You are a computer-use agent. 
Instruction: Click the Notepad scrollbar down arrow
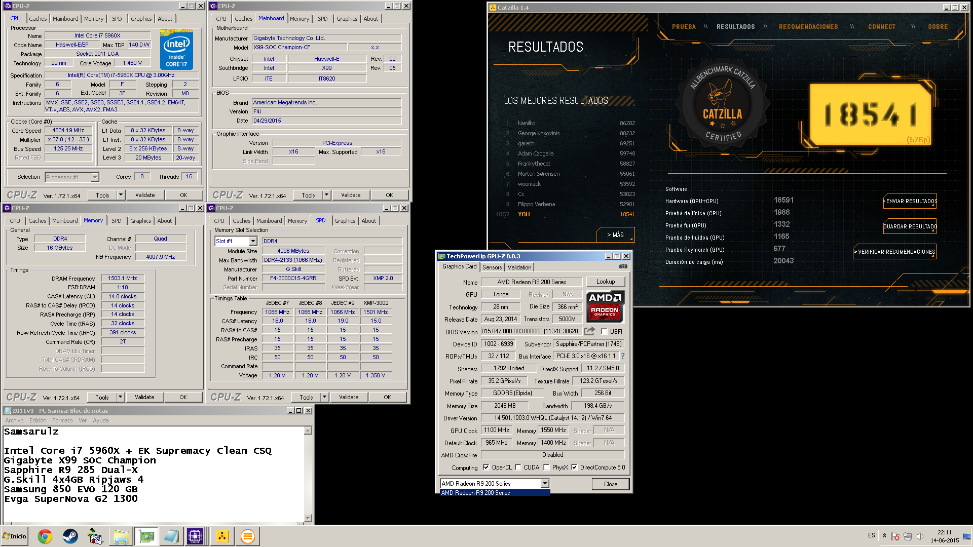[x=308, y=518]
